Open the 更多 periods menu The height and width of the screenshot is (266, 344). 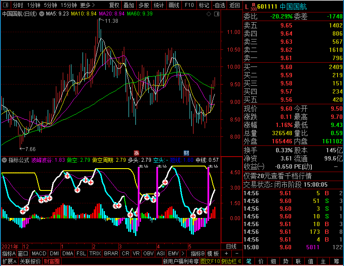88,5
